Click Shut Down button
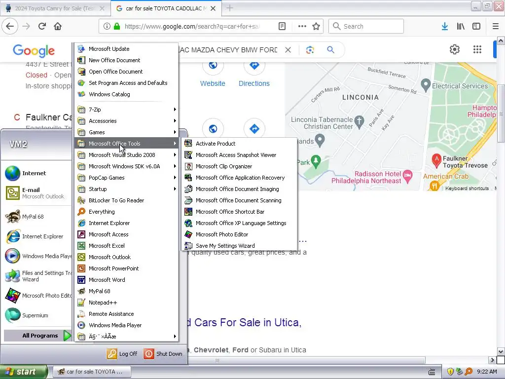505x379 pixels. (x=163, y=354)
